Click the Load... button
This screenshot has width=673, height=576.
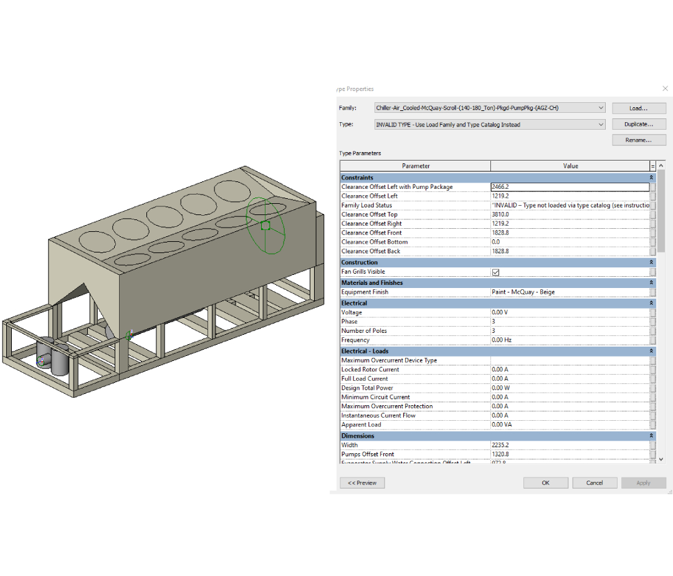pyautogui.click(x=639, y=108)
